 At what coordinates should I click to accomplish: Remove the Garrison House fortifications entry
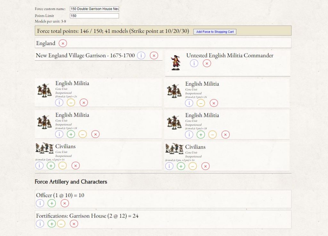coord(74,224)
